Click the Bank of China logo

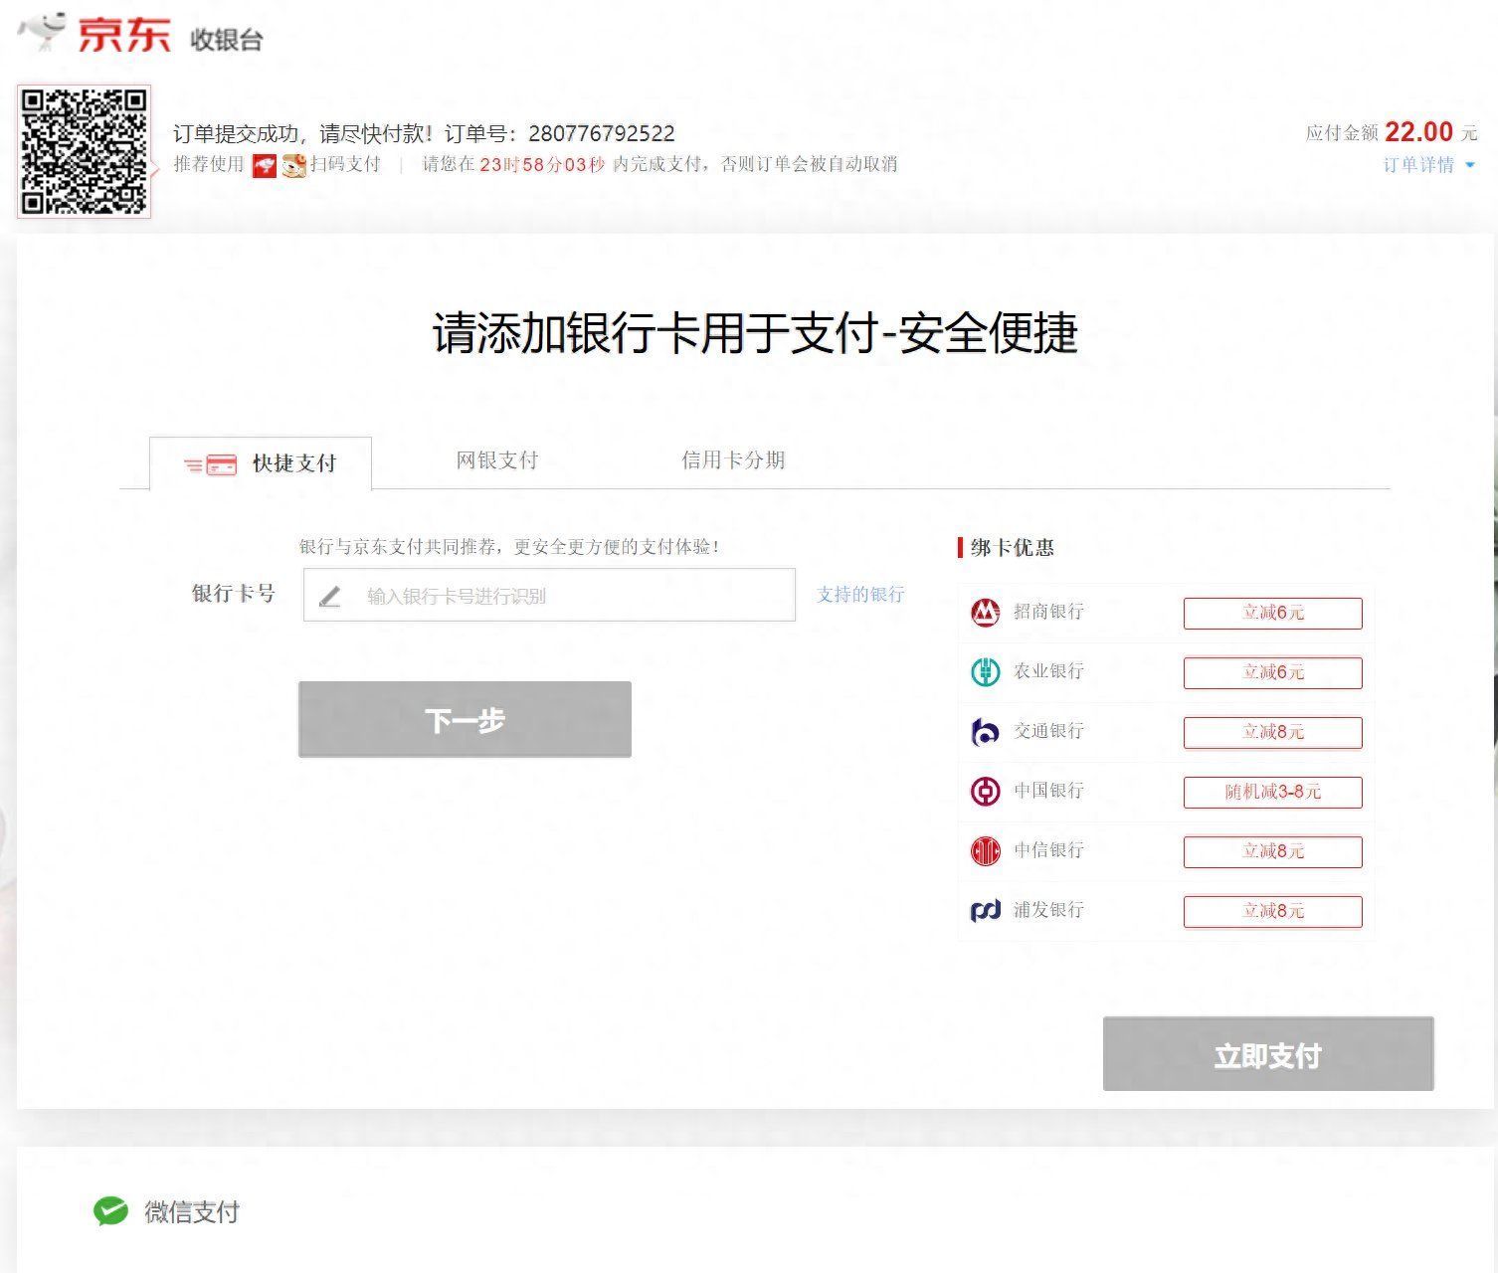(985, 792)
